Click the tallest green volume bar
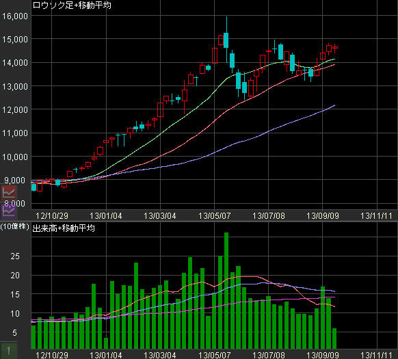The image size is (398, 359). [x=226, y=291]
